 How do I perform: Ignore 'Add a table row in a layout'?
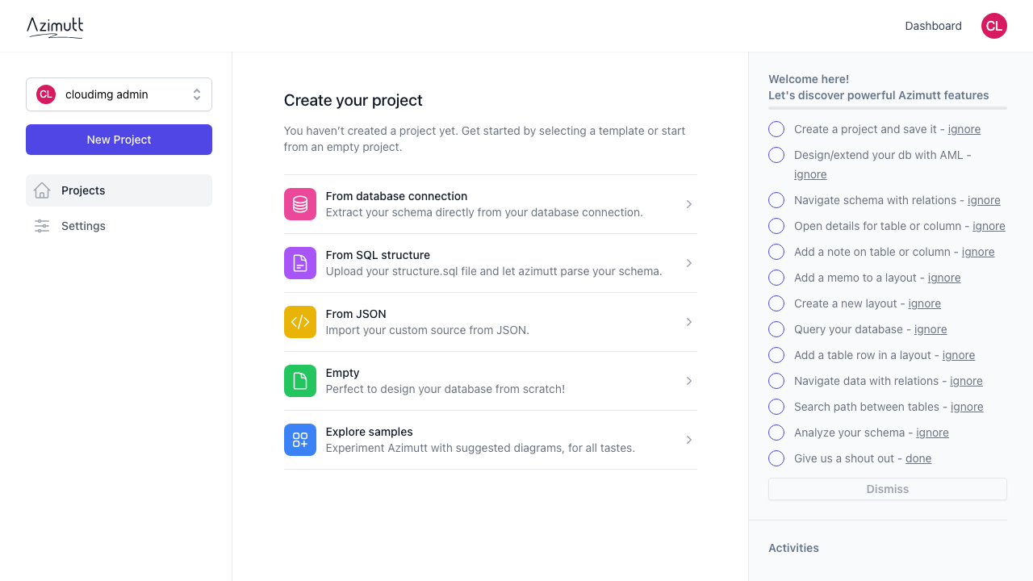click(x=959, y=355)
